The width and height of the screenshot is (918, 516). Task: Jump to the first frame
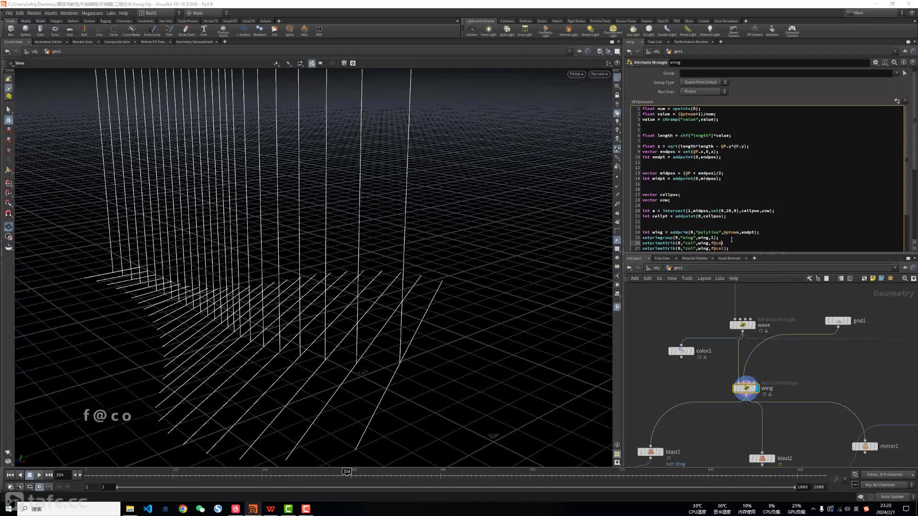pos(10,475)
